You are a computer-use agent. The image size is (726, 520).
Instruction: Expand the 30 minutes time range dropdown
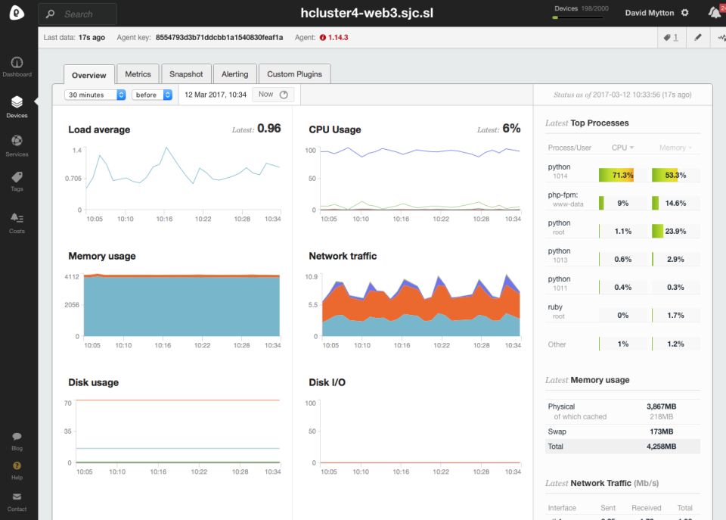(96, 95)
